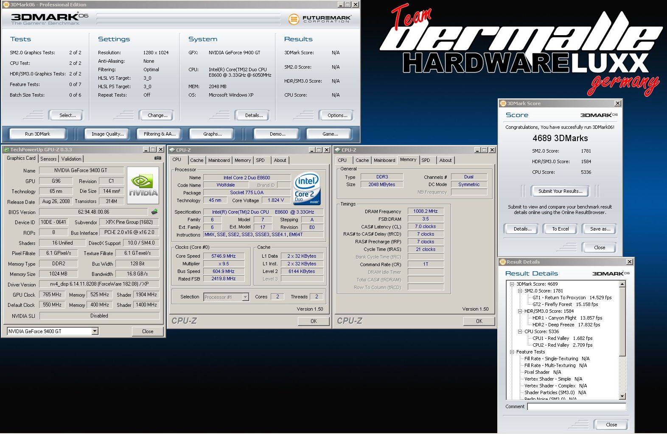Open SPD tab in CPU-Z memory window
The height and width of the screenshot is (434, 667).
coord(426,160)
